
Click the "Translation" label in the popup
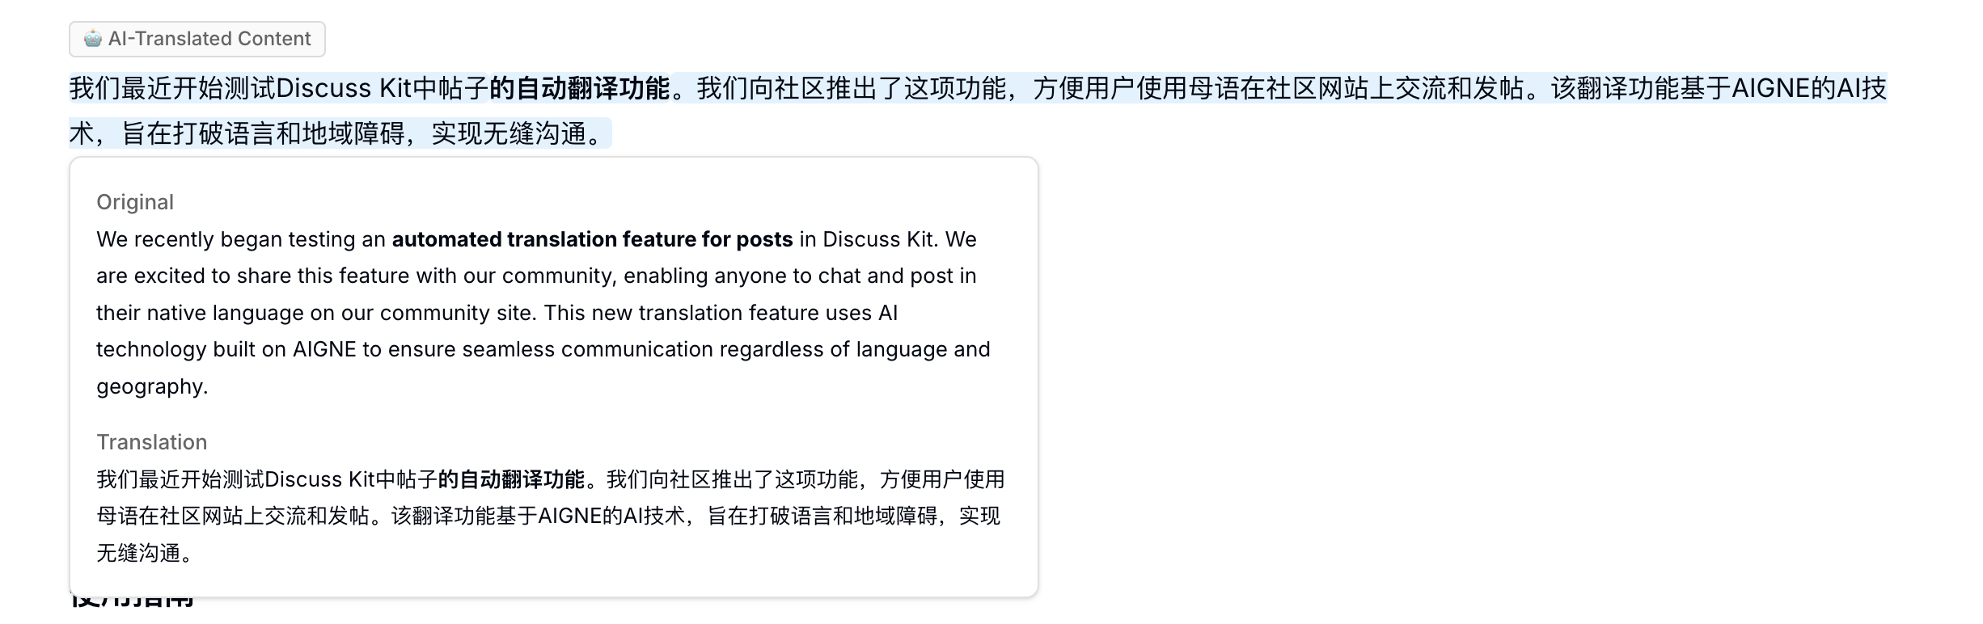152,442
